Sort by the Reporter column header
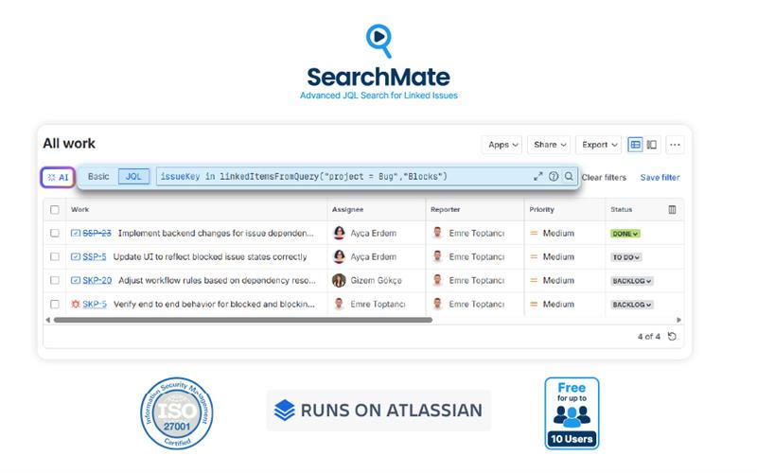Screen dimensions: 757x473 [x=445, y=209]
